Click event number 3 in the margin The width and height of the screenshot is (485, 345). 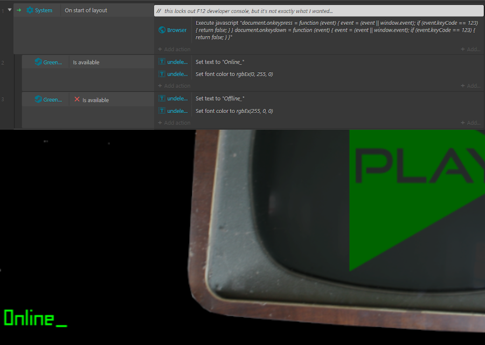(3, 100)
